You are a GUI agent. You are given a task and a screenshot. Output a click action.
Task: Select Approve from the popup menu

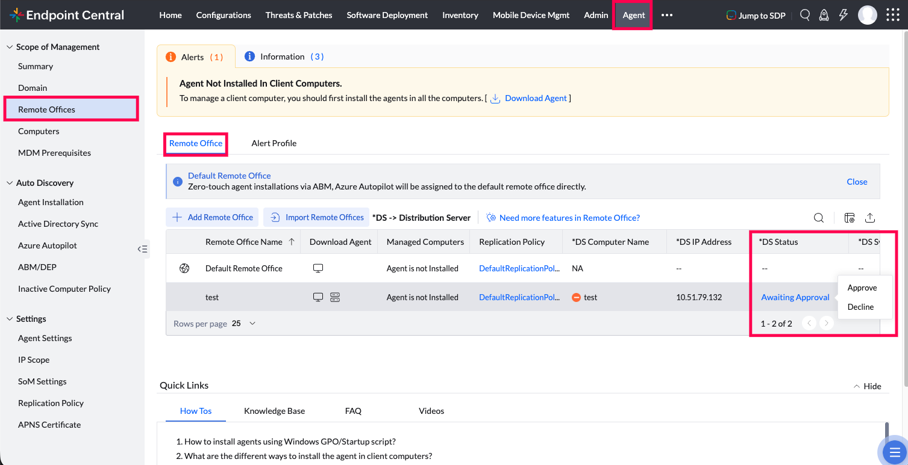pyautogui.click(x=862, y=288)
